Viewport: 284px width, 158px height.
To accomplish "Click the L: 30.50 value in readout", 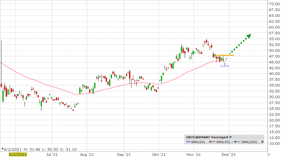I will point(50,149).
